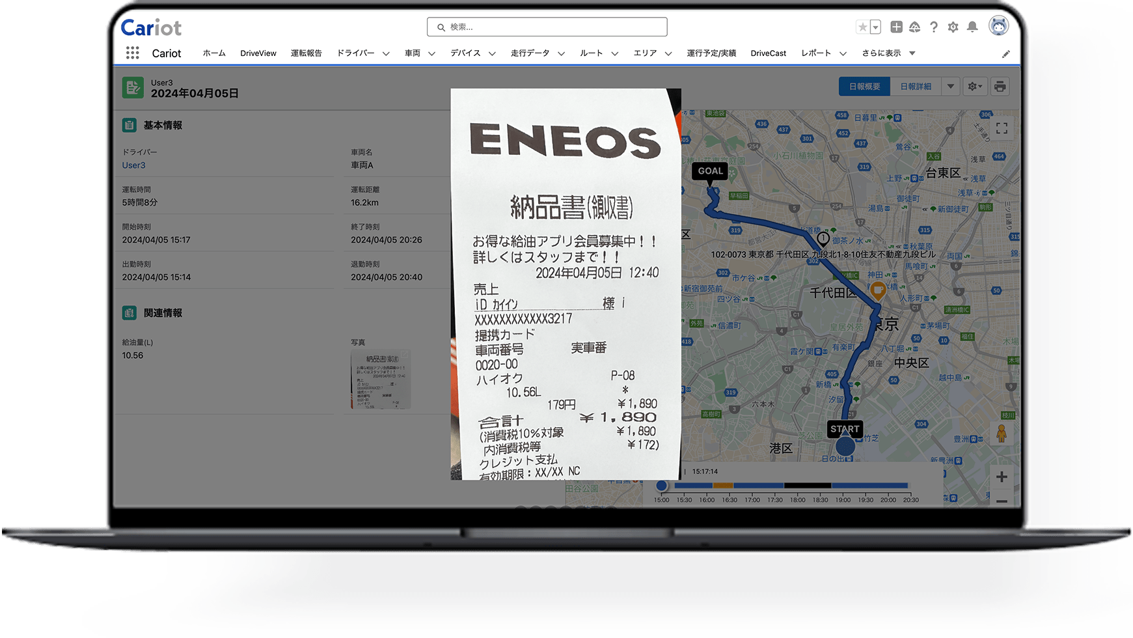This screenshot has height=638, width=1133.
Task: Click the 16.2km driving distance value
Action: pyautogui.click(x=364, y=202)
